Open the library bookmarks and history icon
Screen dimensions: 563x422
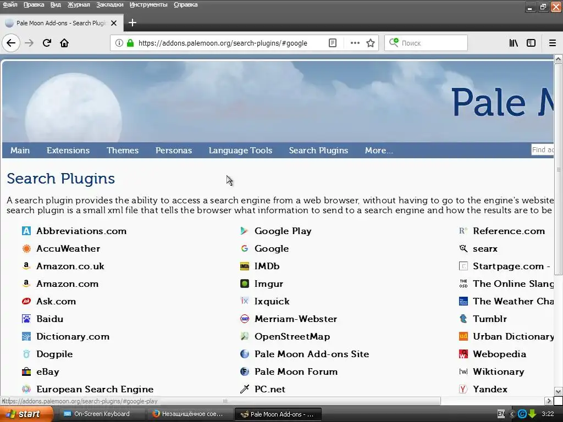click(x=514, y=43)
